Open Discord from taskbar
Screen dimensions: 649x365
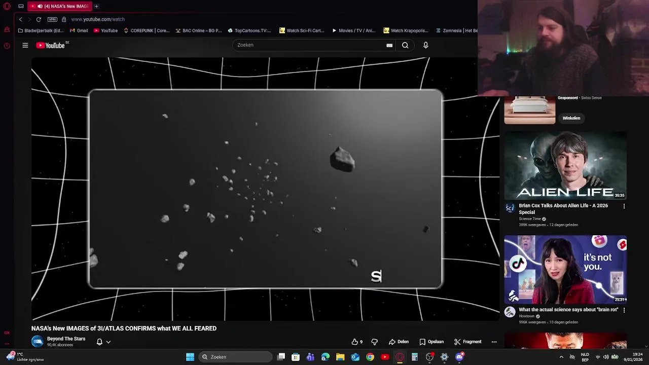coord(459,357)
